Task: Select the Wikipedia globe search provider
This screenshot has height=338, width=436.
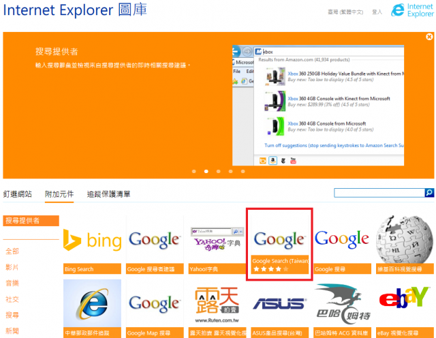Action: (405, 245)
